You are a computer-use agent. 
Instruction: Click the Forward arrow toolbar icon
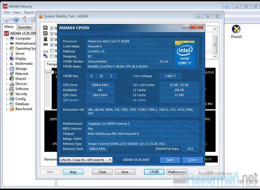(x=16, y=20)
